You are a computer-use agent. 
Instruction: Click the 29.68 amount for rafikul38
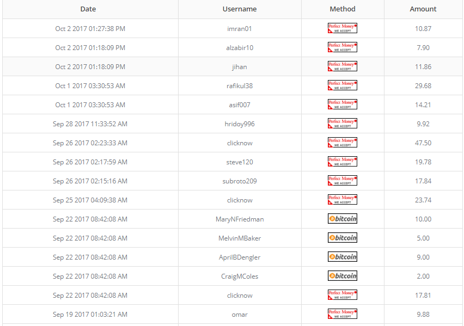point(423,85)
